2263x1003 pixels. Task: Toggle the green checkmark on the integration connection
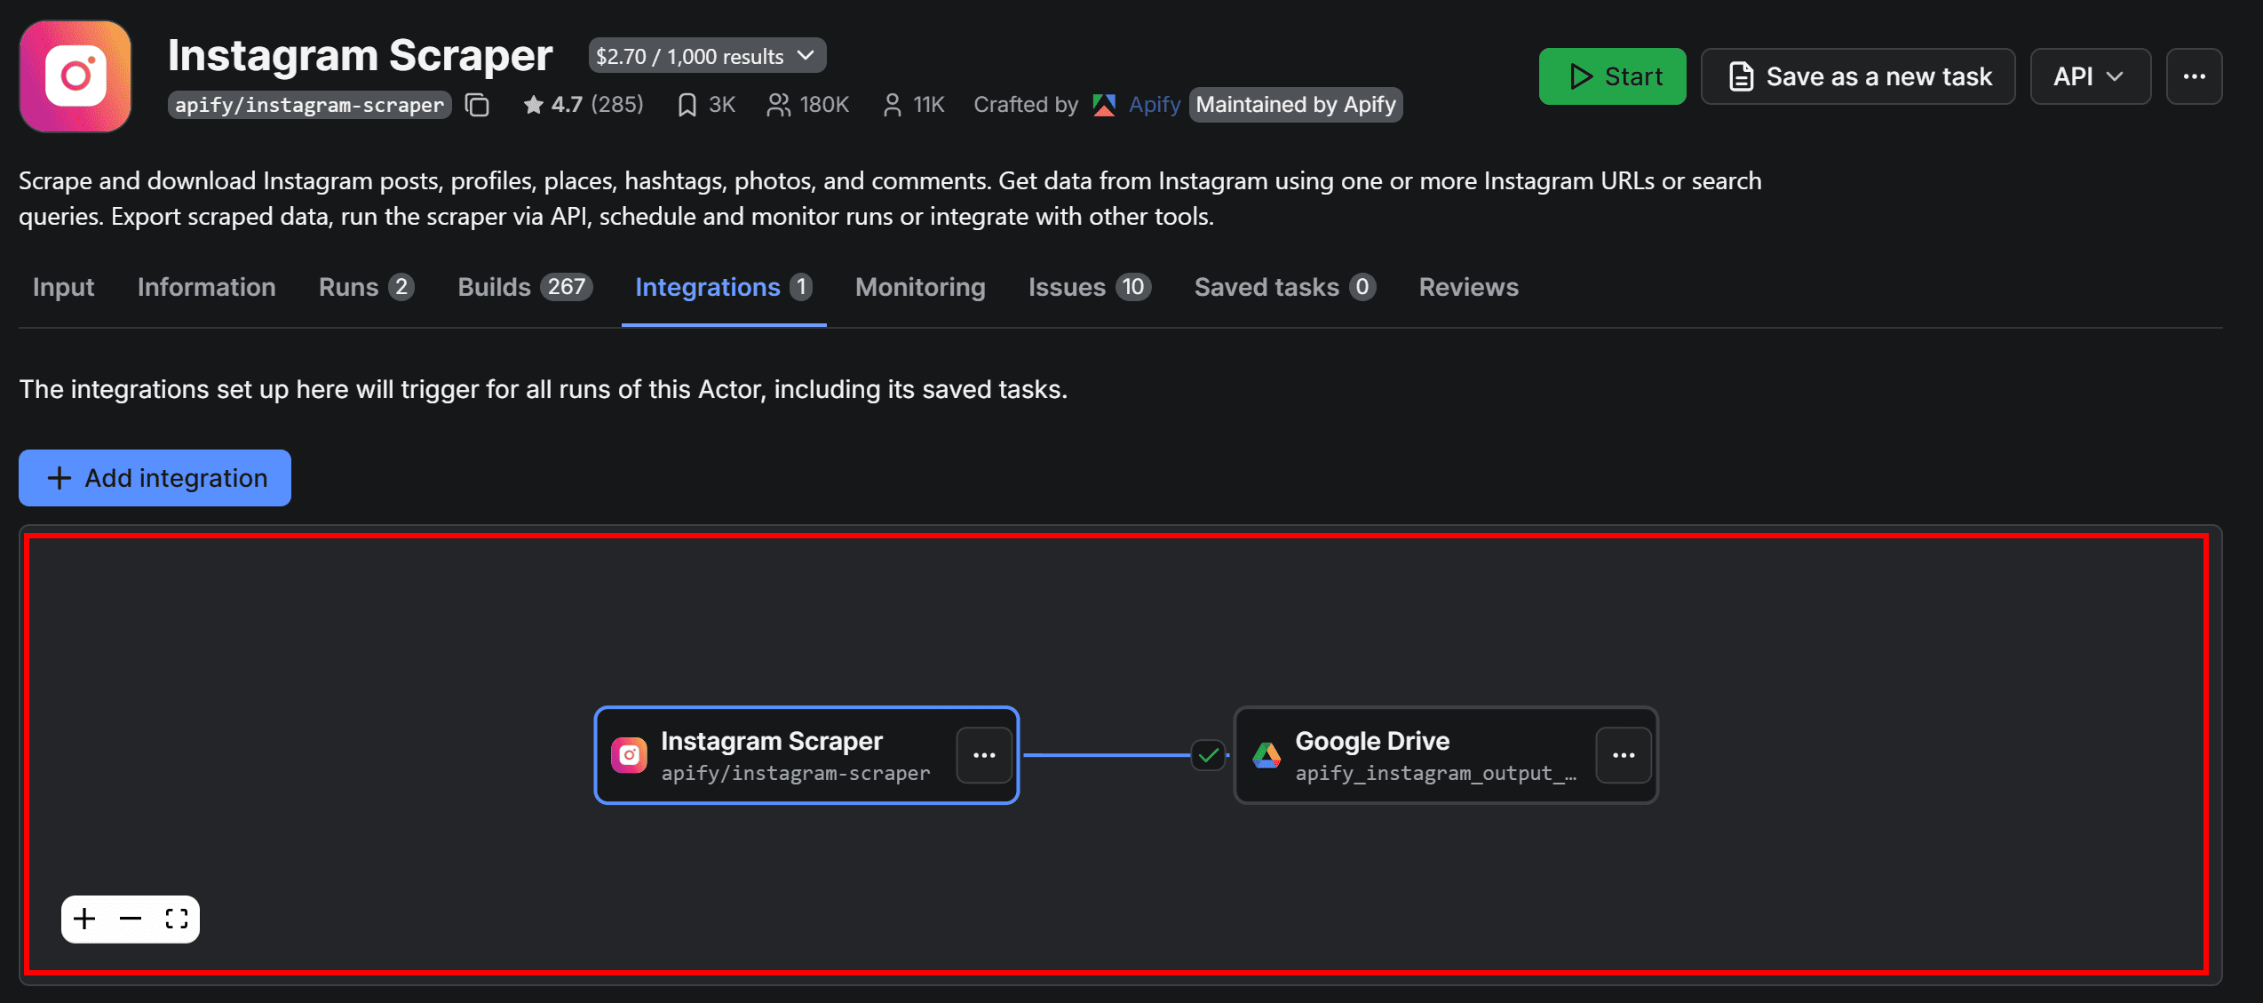click(1206, 755)
